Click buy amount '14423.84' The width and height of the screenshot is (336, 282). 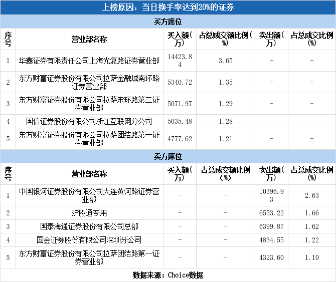click(x=180, y=61)
